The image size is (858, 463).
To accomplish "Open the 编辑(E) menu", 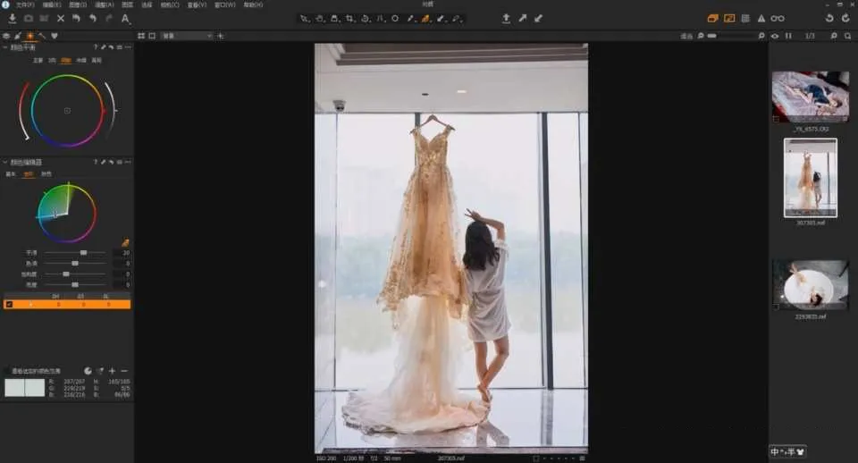I will pyautogui.click(x=52, y=5).
